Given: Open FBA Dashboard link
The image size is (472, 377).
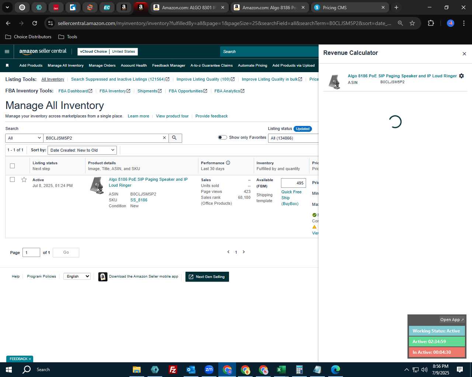Looking at the screenshot, I should pos(75,91).
